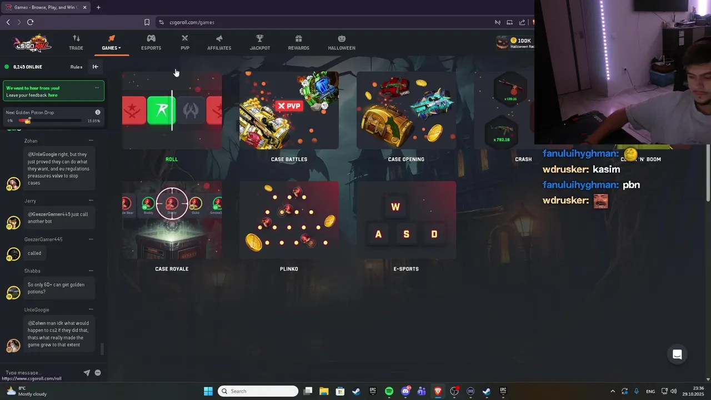
Task: Click the Brave browser taskbar icon
Action: [438, 391]
